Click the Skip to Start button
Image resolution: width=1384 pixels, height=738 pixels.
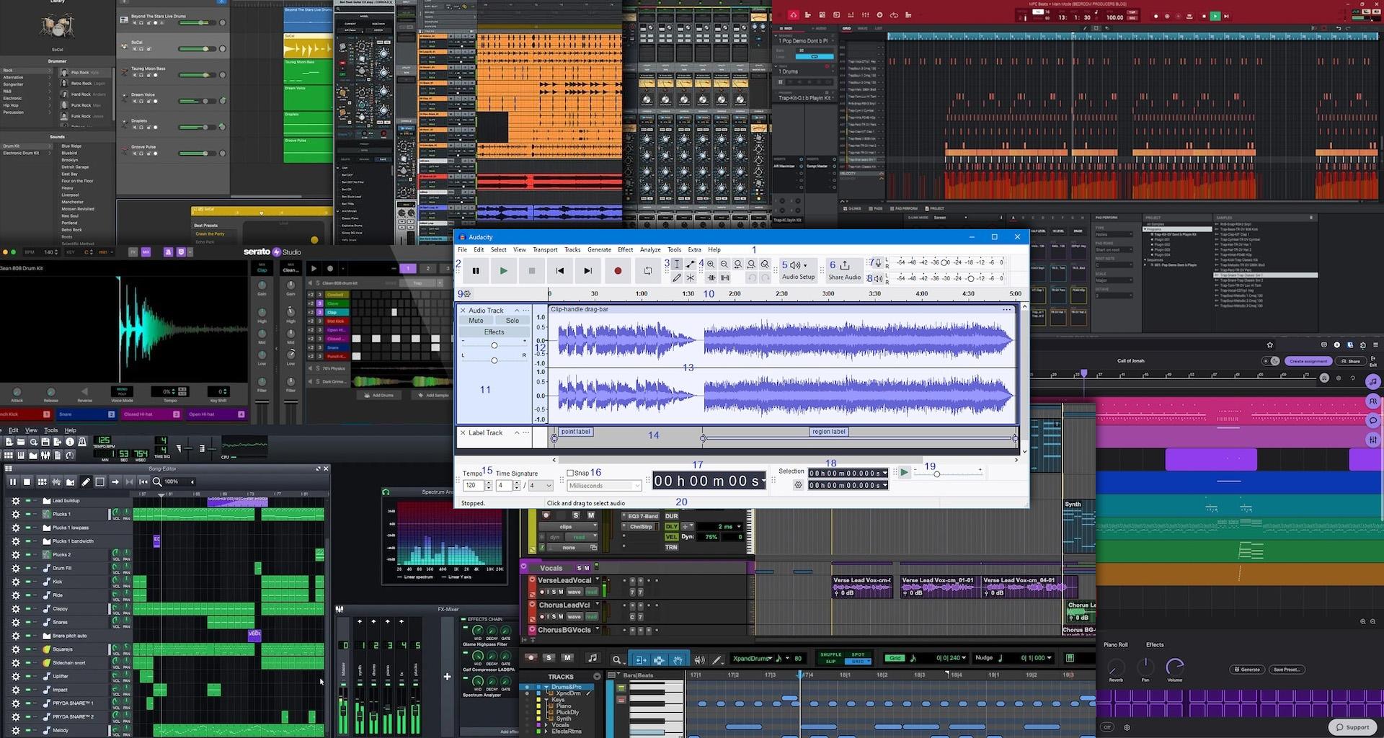coord(560,271)
